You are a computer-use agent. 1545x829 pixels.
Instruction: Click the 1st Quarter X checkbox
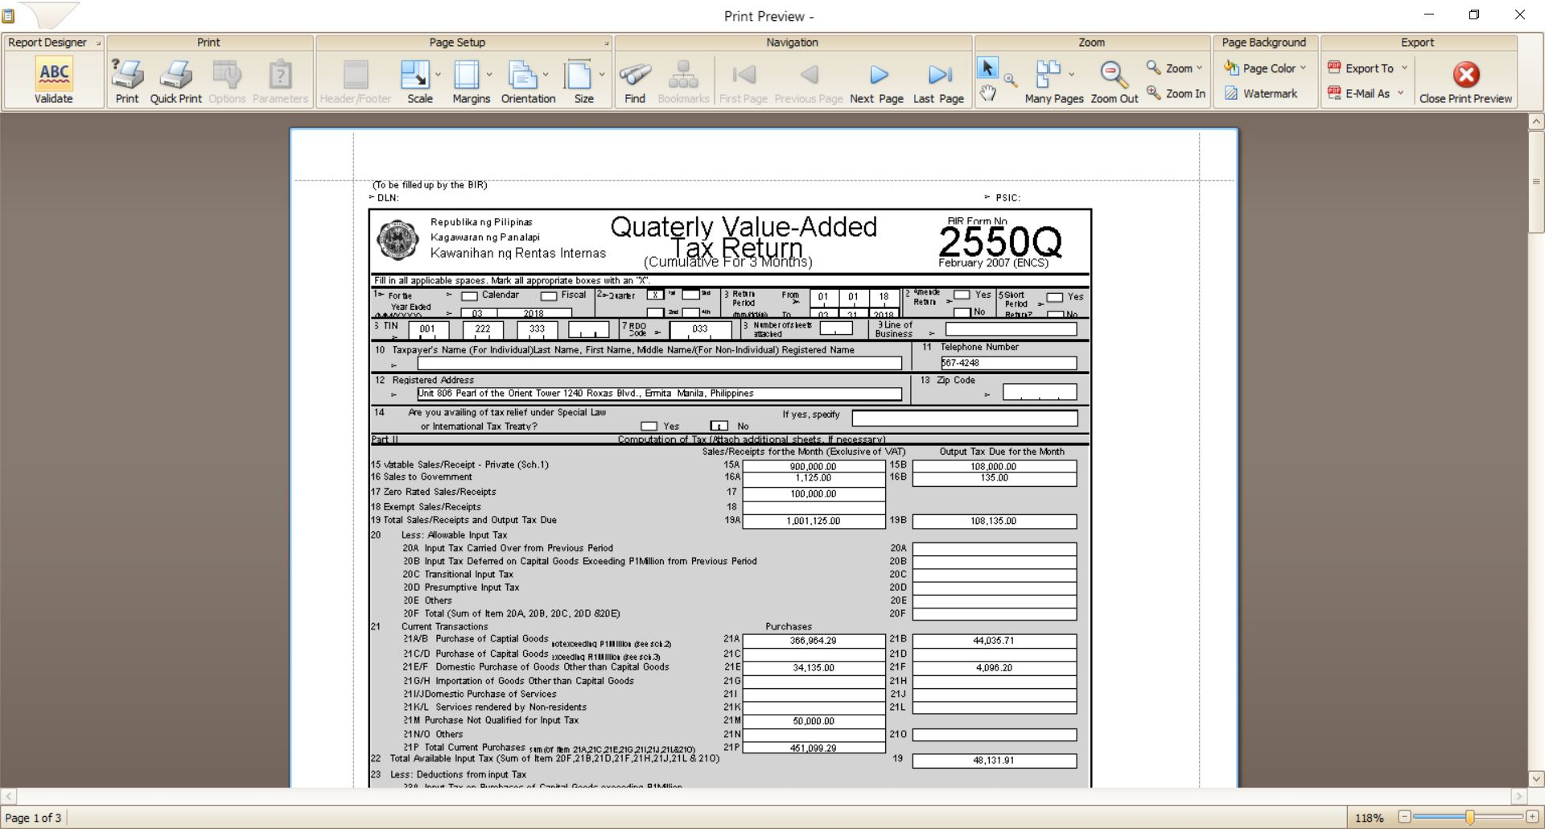656,295
